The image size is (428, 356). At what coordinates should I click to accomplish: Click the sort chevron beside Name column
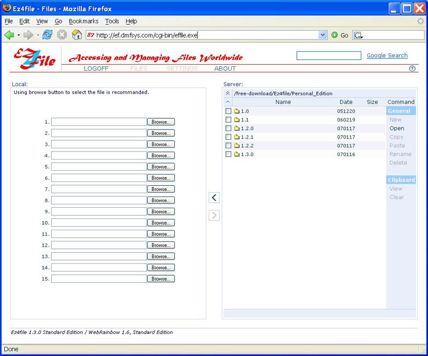pyautogui.click(x=228, y=102)
